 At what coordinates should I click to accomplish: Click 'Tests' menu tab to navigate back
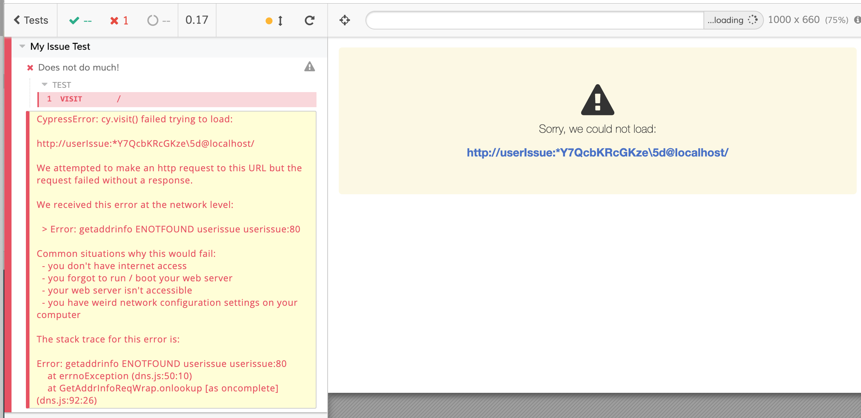[x=30, y=20]
